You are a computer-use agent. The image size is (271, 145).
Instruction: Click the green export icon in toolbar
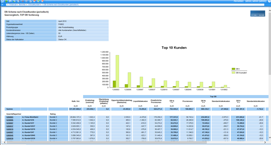(x=39, y=1)
